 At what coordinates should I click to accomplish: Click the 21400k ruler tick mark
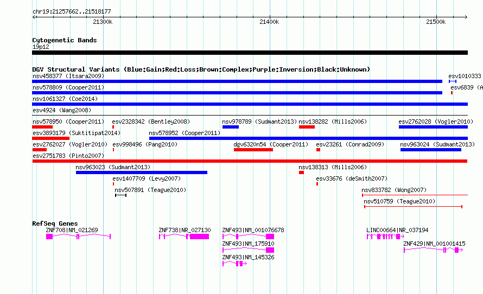(x=270, y=16)
